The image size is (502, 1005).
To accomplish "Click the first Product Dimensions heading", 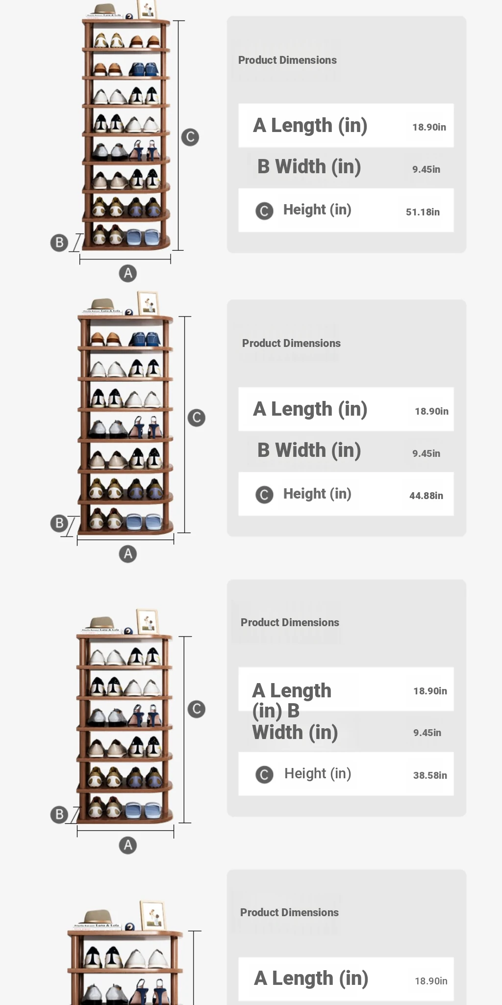I will click(287, 60).
